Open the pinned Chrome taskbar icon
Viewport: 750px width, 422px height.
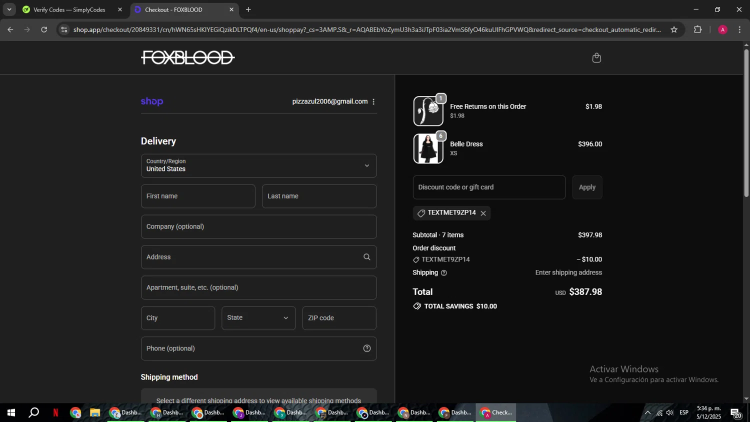(x=75, y=412)
